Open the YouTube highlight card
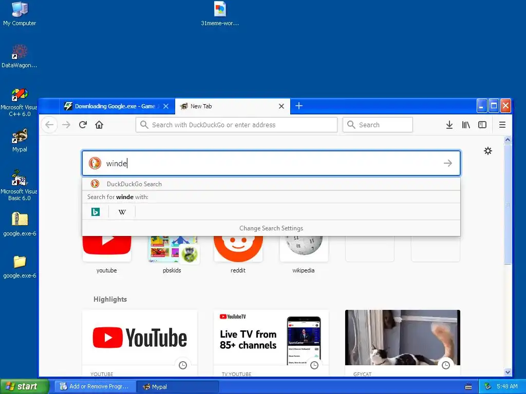 tap(140, 343)
